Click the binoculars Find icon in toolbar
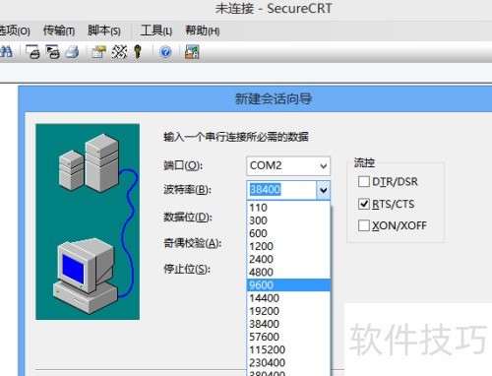 [6, 52]
